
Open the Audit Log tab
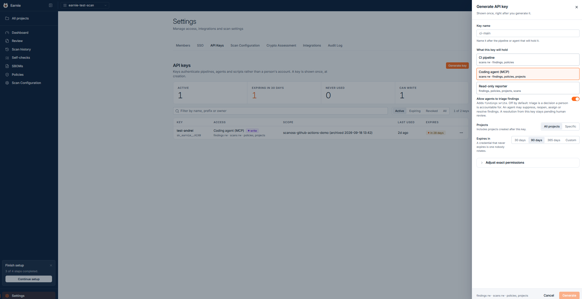(335, 46)
